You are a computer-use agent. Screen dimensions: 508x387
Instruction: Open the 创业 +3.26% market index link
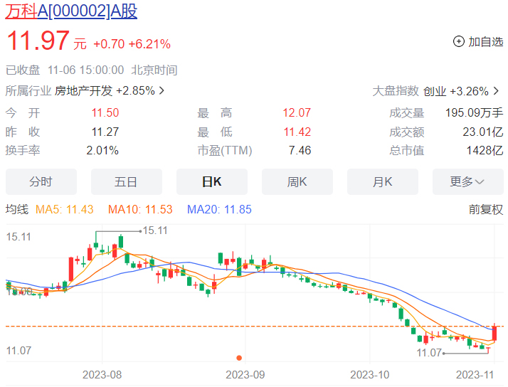click(x=456, y=91)
